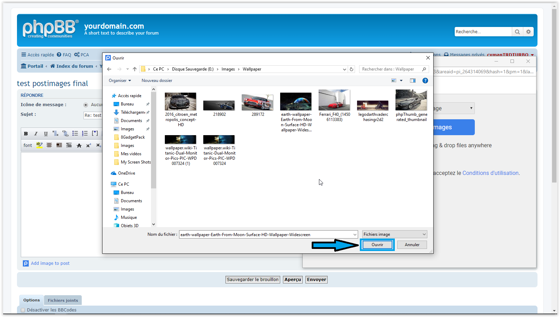Insert quote block in post editor
The image size is (560, 317).
pos(55,133)
